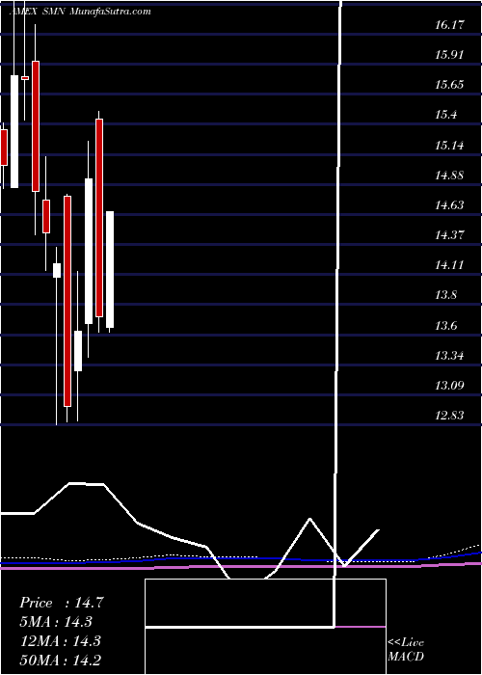Image resolution: width=482 pixels, height=675 pixels.
Task: Click the 5MA : 14.3 readout
Action: tap(56, 622)
